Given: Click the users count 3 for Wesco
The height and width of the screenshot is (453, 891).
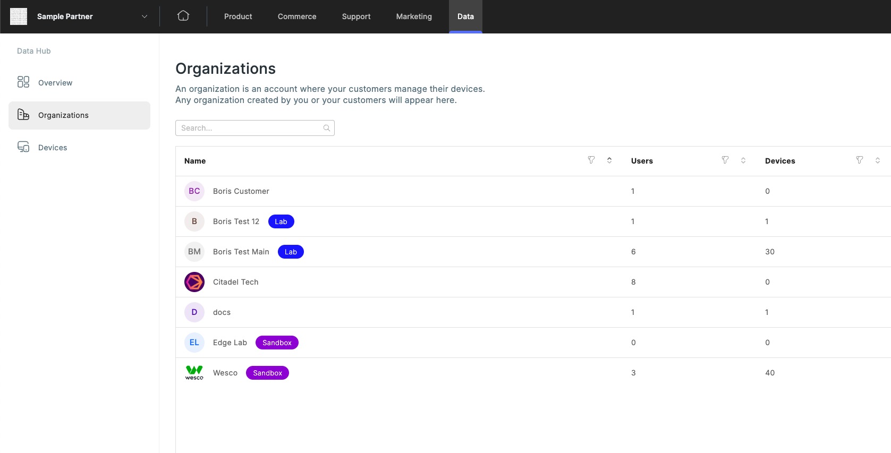Looking at the screenshot, I should point(633,373).
